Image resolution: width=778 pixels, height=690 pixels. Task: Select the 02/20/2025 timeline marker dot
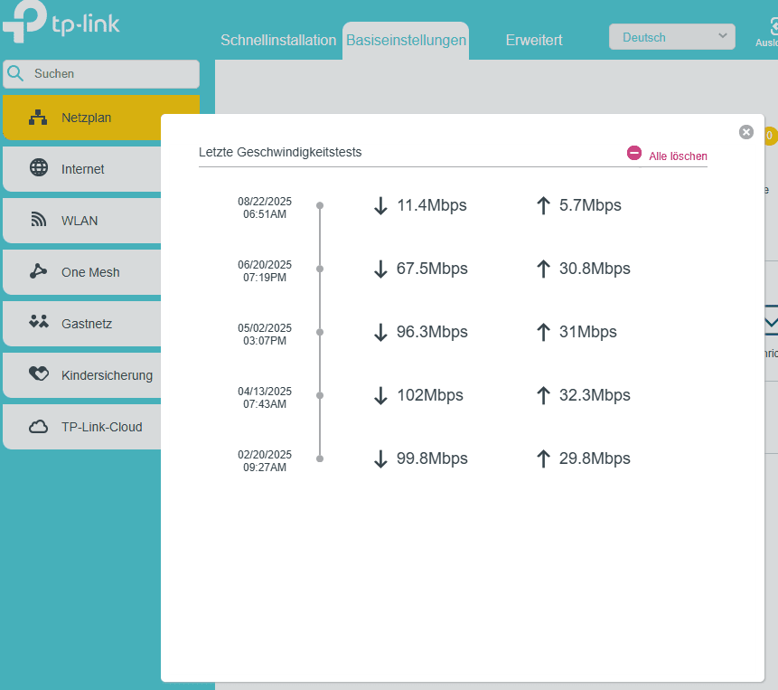(320, 459)
